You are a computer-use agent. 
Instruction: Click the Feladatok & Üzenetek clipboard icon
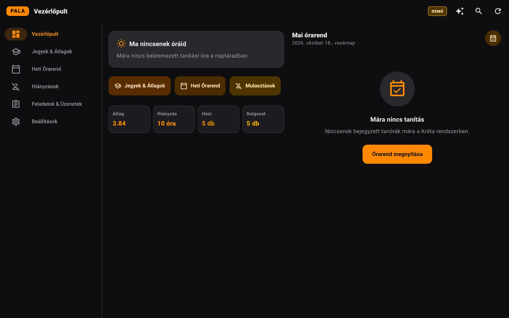16,104
